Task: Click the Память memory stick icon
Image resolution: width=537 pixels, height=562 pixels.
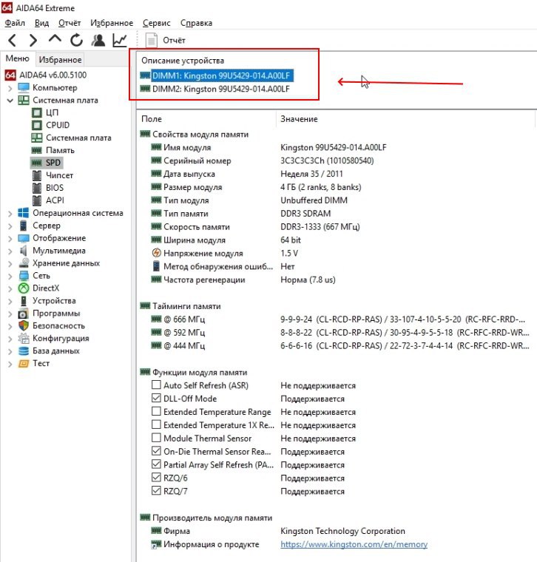Action: click(36, 150)
